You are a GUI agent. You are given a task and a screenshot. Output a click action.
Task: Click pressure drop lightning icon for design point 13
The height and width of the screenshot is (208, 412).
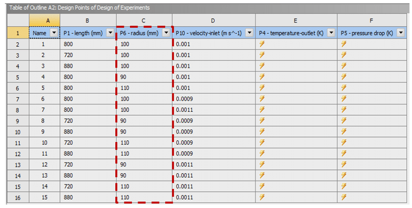tap(344, 175)
